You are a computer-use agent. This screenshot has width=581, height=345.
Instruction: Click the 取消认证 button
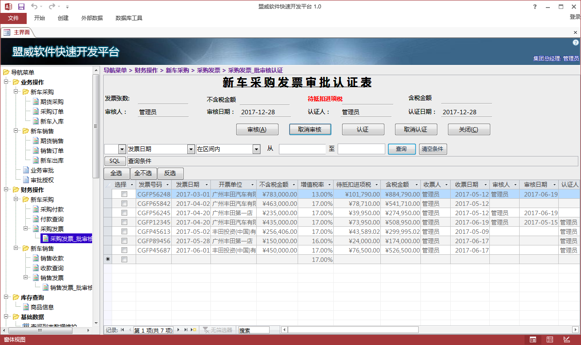[416, 129]
